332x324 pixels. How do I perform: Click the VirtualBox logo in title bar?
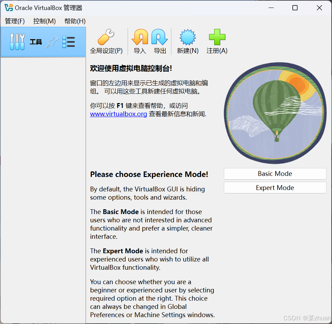point(9,8)
